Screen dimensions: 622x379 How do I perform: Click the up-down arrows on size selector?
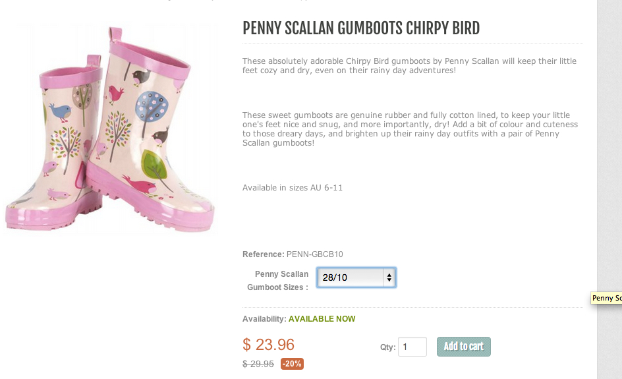point(389,277)
